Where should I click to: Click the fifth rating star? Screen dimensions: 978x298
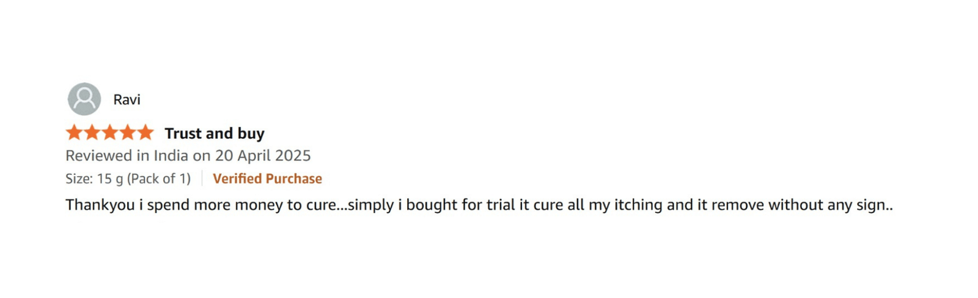point(145,132)
